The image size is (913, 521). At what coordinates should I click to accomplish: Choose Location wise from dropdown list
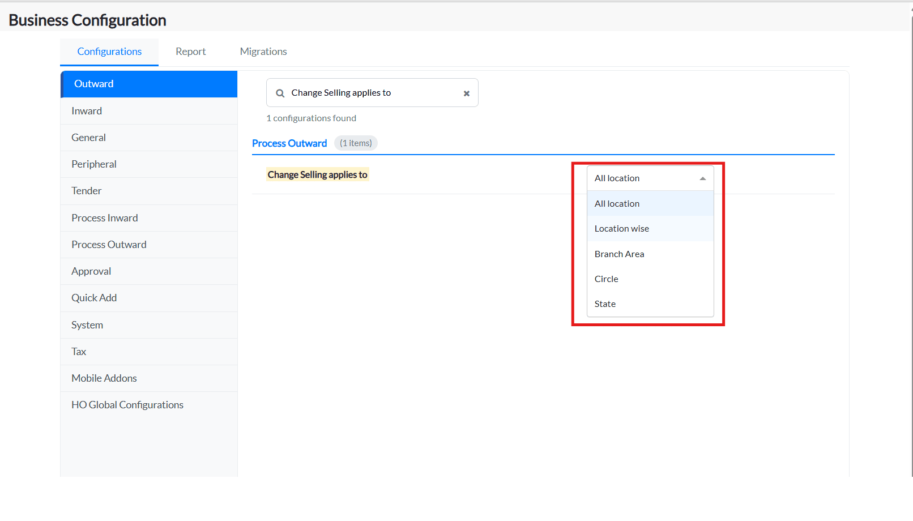pyautogui.click(x=621, y=229)
